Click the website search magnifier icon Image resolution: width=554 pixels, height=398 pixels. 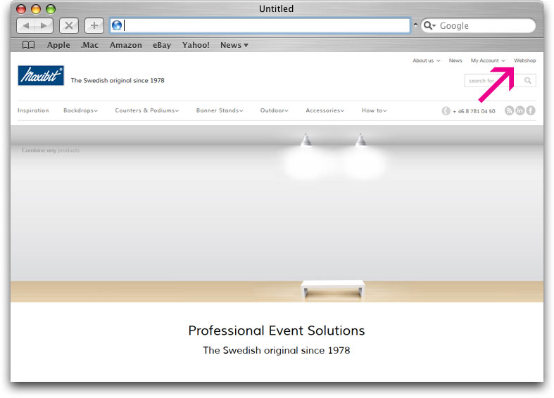click(528, 81)
